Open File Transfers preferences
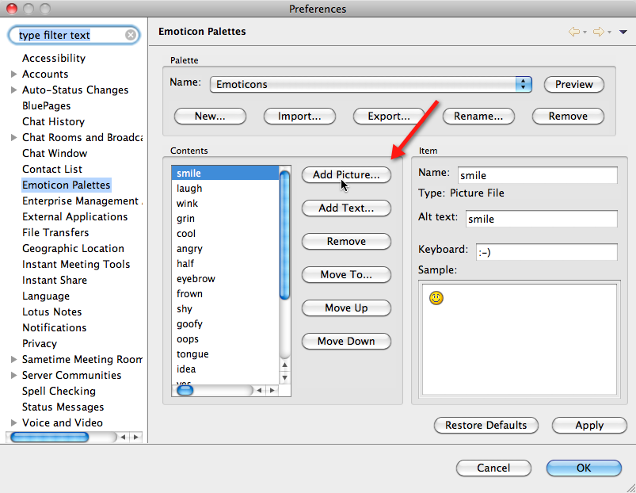The image size is (636, 493). 55,232
